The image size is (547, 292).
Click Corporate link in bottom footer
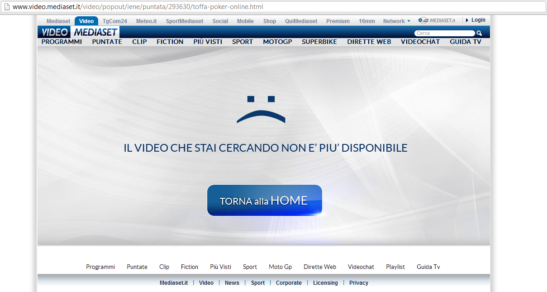click(x=289, y=283)
